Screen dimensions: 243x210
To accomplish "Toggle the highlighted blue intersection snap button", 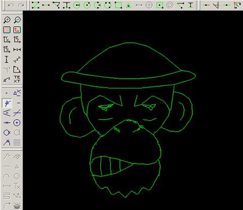I will coord(7,103).
